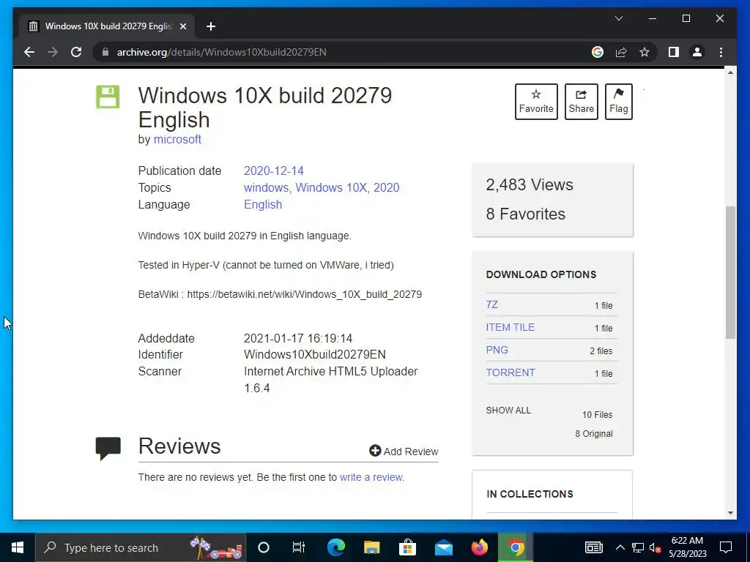Open the network status tray icon
The image size is (750, 562).
[x=638, y=547]
